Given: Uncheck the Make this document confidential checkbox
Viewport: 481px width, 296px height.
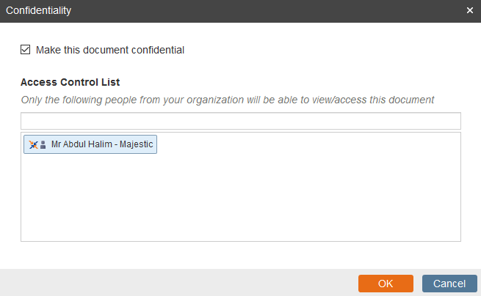Looking at the screenshot, I should click(x=26, y=50).
